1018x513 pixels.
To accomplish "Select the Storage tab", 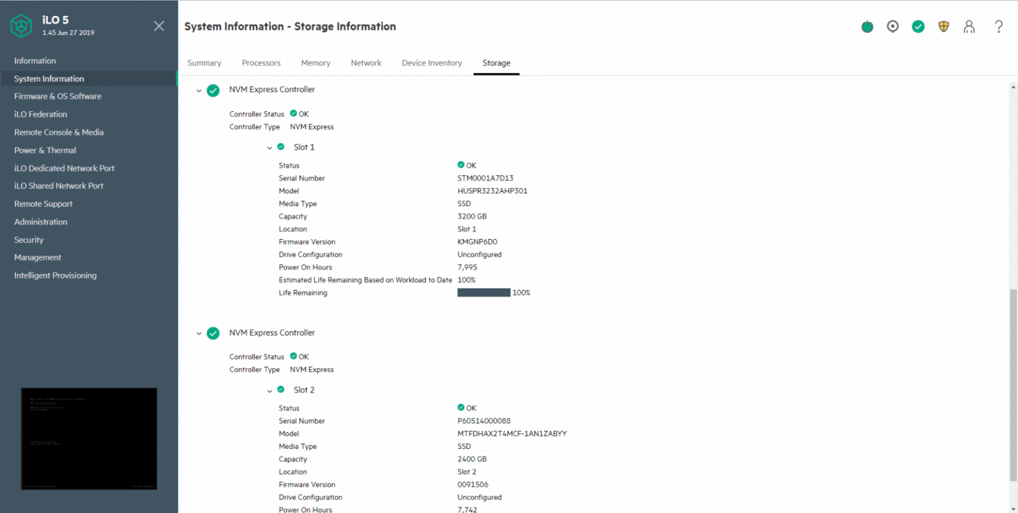I will (496, 63).
